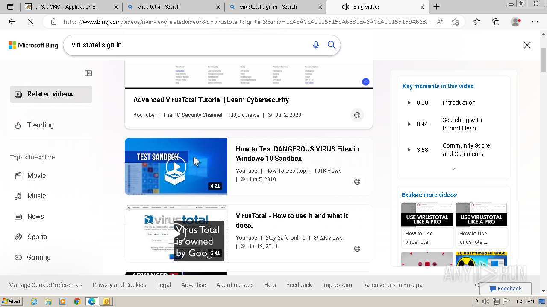Collapse the left sidebar panel
This screenshot has width=547, height=307.
pyautogui.click(x=88, y=73)
